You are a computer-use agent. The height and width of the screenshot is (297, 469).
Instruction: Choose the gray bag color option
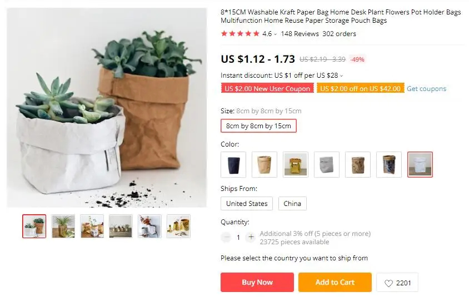click(x=327, y=165)
